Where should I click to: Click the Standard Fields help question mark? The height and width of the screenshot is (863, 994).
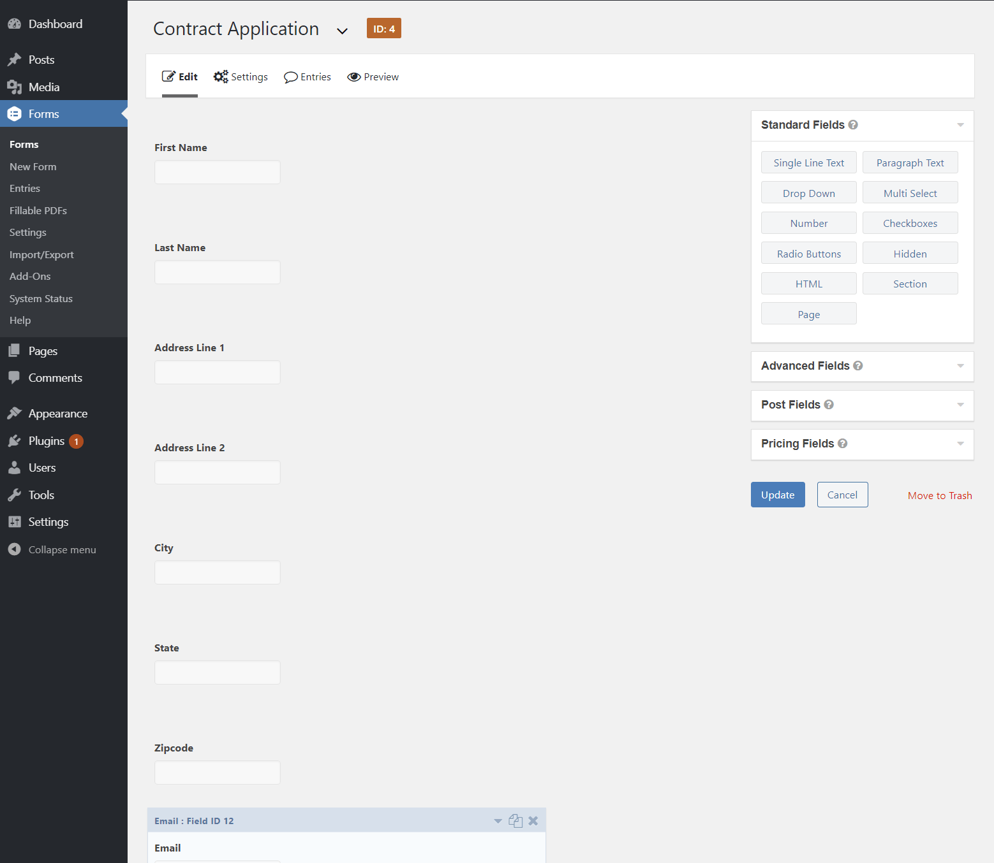[854, 125]
